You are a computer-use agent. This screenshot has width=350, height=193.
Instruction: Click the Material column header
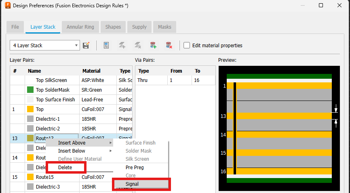click(98, 71)
